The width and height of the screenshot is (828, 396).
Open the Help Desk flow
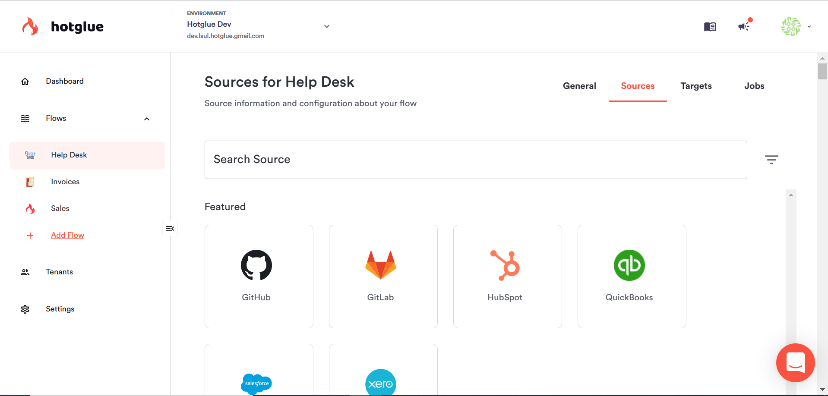point(87,155)
